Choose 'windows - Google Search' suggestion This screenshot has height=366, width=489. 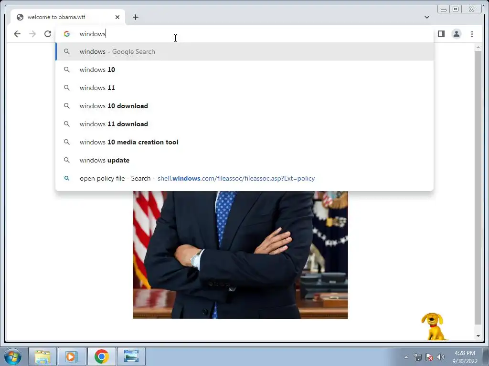click(x=244, y=51)
